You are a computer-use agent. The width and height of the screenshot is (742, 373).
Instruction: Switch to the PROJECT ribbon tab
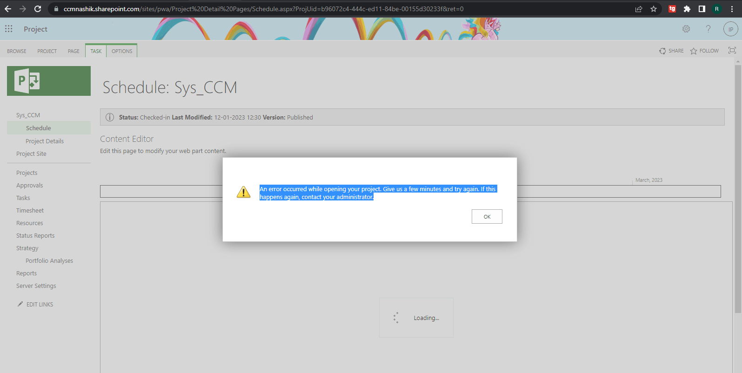[47, 51]
